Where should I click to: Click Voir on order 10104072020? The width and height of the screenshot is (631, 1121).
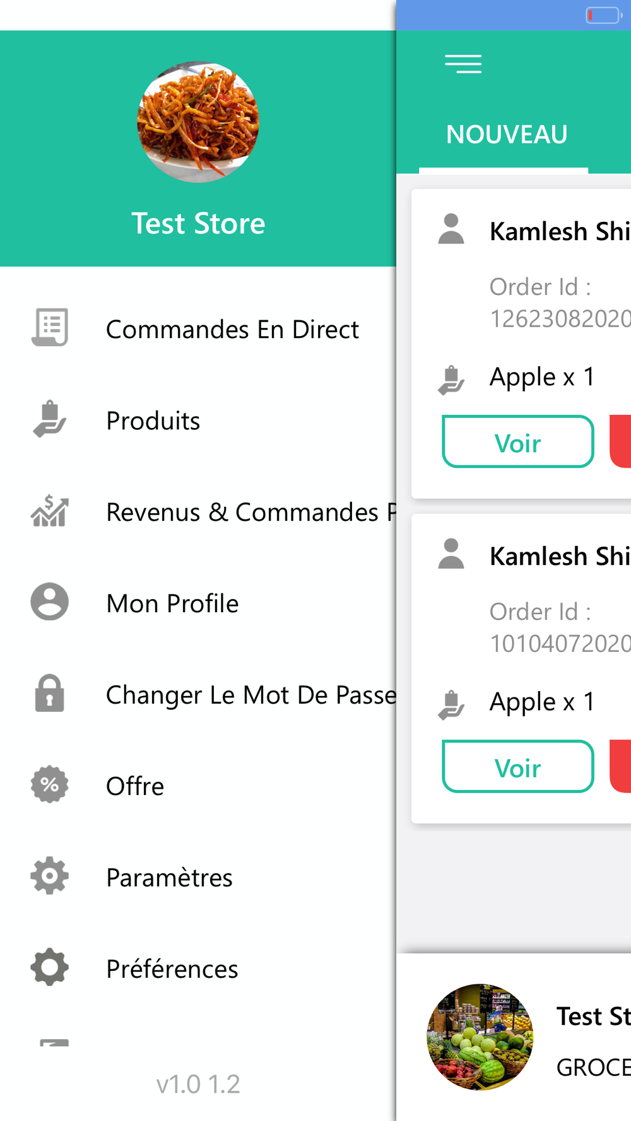518,766
